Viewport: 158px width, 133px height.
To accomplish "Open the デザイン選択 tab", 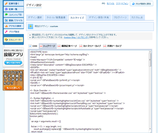I will click(x=35, y=17).
